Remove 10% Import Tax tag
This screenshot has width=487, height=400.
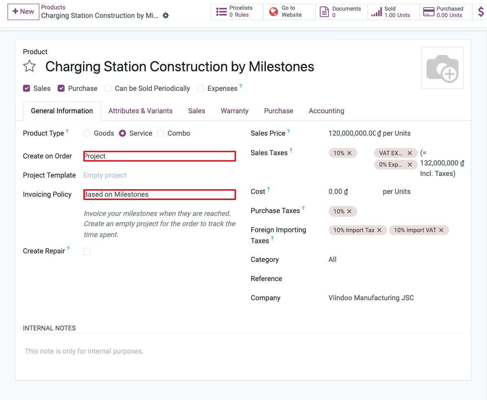pyautogui.click(x=379, y=230)
